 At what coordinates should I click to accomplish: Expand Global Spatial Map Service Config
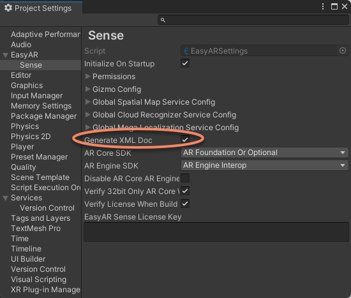click(87, 102)
